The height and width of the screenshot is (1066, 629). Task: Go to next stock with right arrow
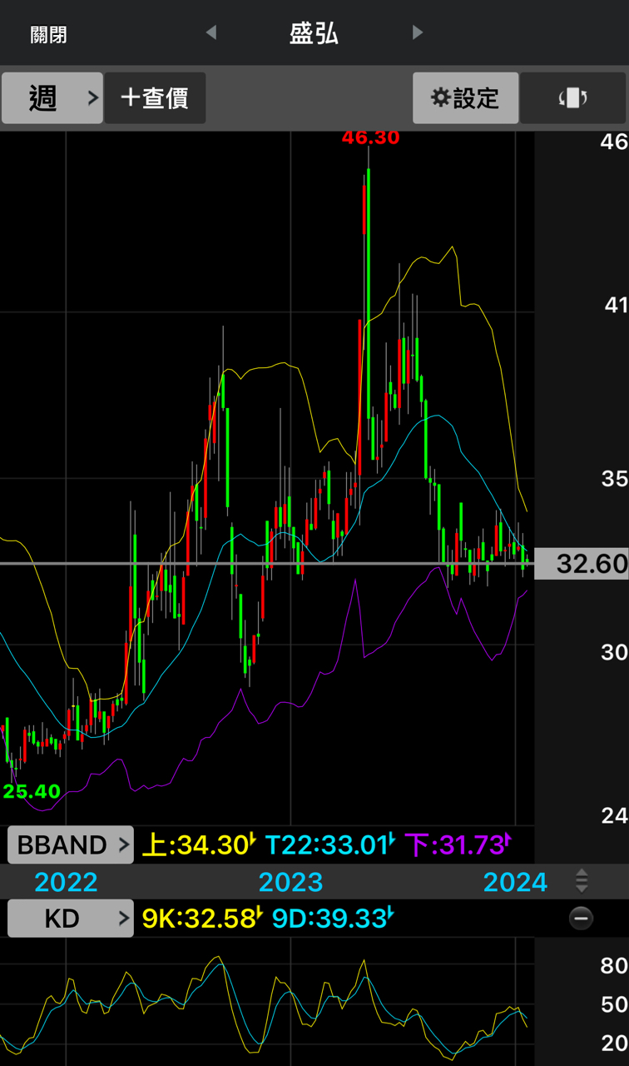coord(418,32)
